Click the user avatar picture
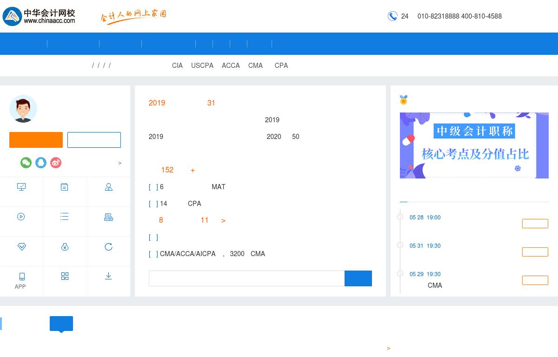Image resolution: width=558 pixels, height=357 pixels. [23, 109]
